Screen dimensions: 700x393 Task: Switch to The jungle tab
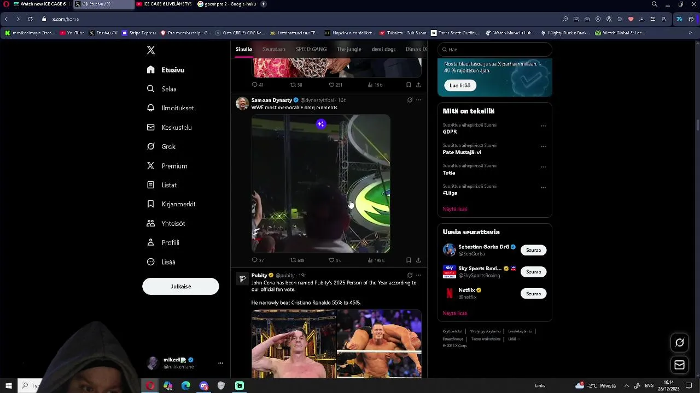(x=349, y=49)
